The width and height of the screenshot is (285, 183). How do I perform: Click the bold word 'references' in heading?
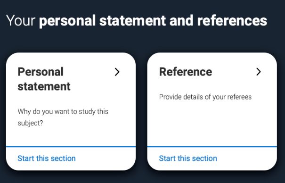coord(232,21)
